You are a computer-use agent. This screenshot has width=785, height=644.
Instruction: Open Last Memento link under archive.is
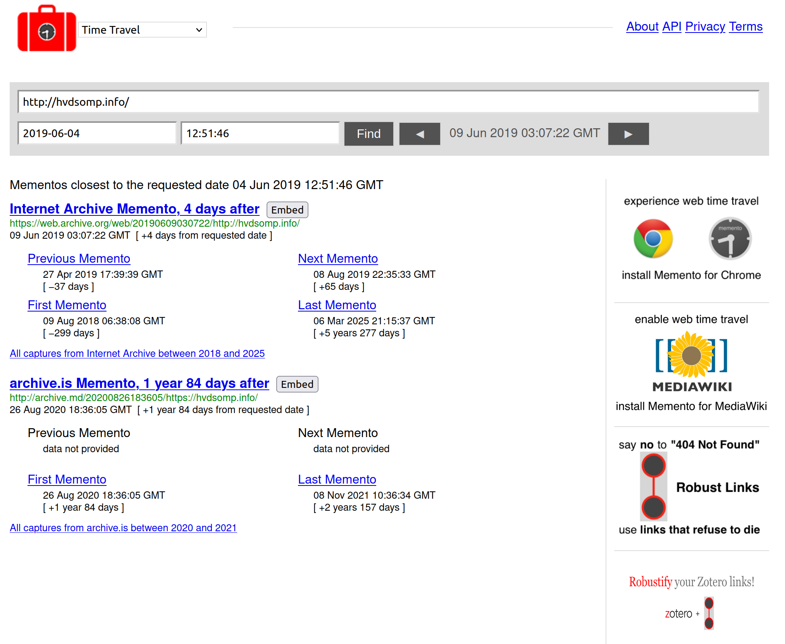point(337,479)
